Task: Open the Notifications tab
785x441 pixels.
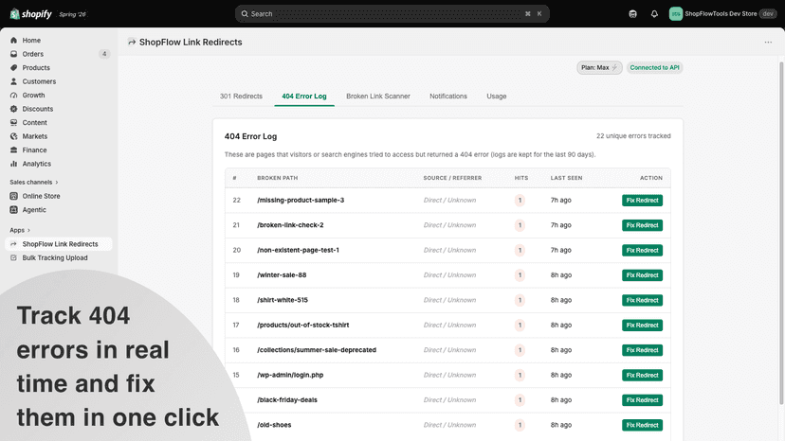Action: tap(448, 96)
